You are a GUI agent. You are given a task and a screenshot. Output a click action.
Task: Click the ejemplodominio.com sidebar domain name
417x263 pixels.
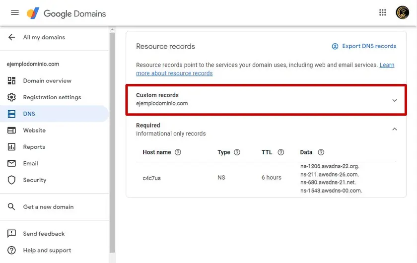pyautogui.click(x=33, y=64)
